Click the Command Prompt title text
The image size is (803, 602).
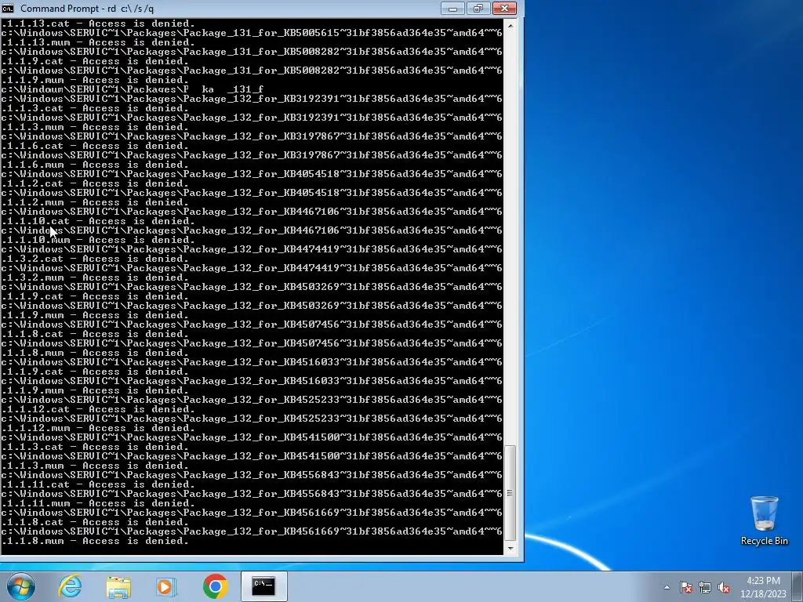click(87, 8)
